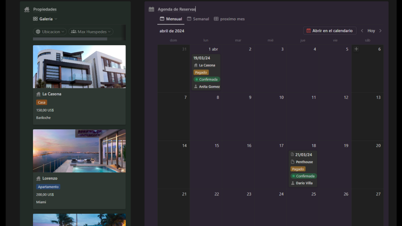The width and height of the screenshot is (402, 226).
Task: Click the Lorenzo card title
Action: (50, 178)
